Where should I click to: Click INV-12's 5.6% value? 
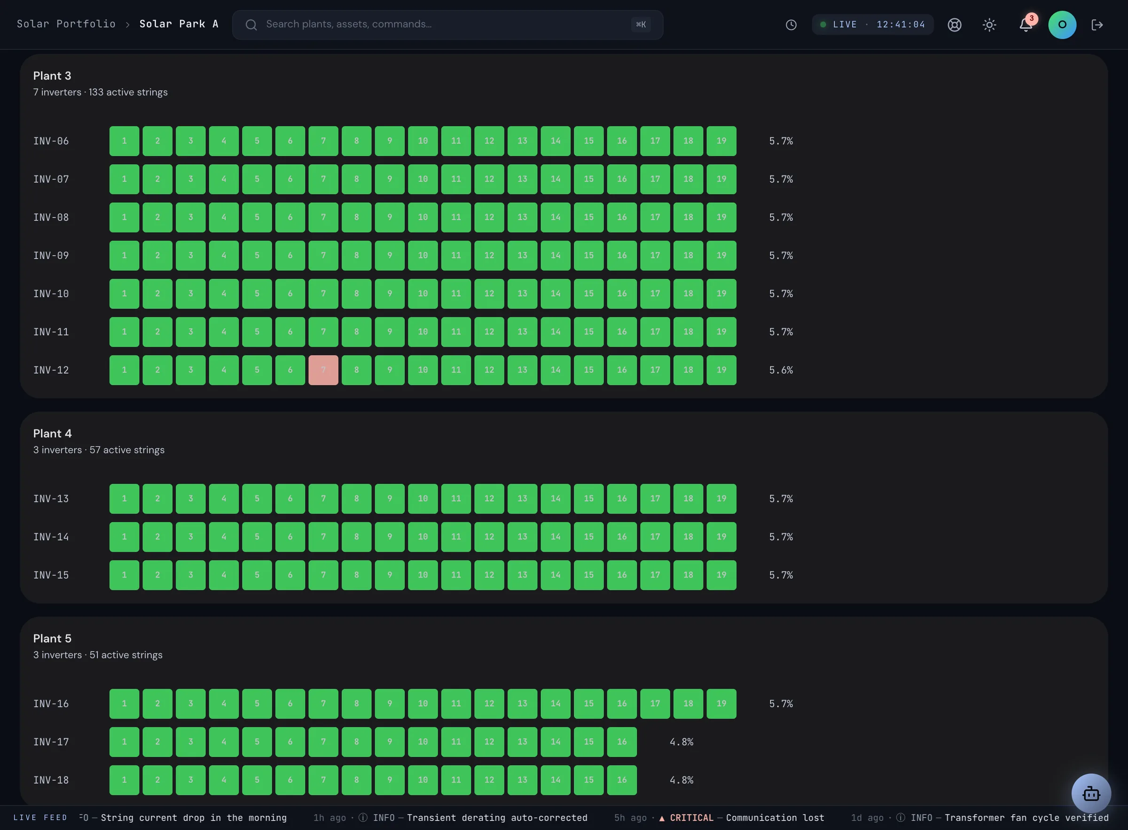(x=781, y=370)
